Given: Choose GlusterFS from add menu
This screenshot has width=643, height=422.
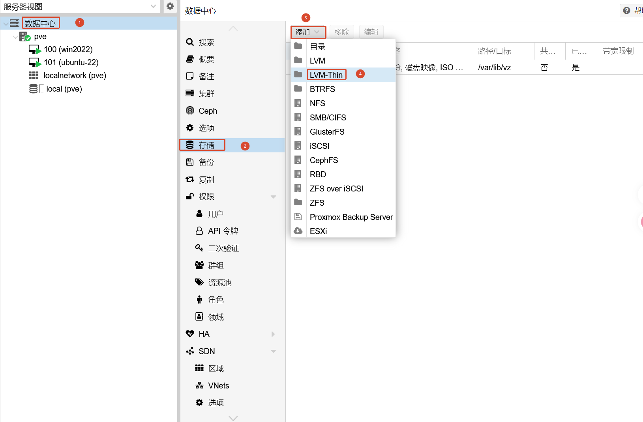Looking at the screenshot, I should tap(343, 132).
